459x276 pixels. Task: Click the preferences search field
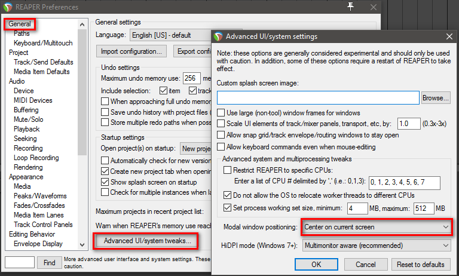[x=20, y=262]
